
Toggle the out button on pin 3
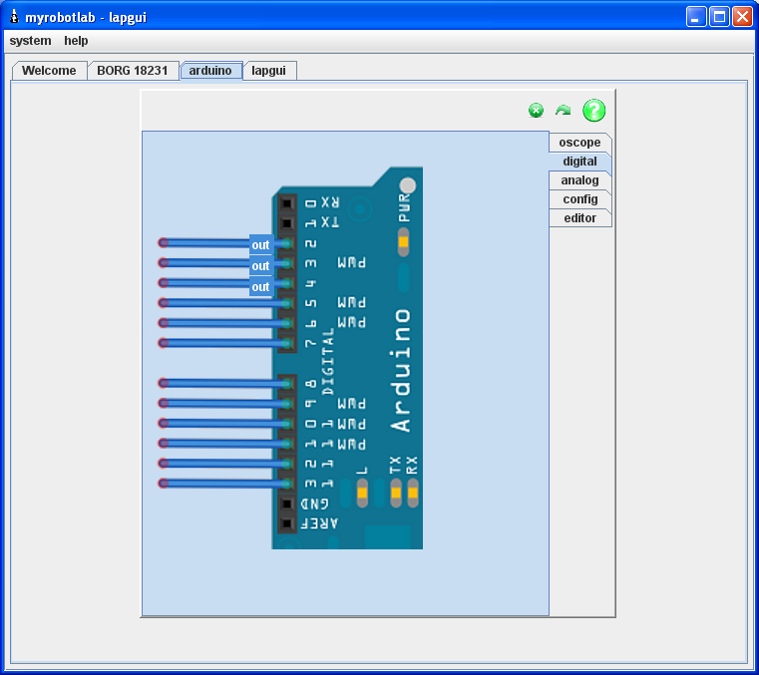click(261, 265)
